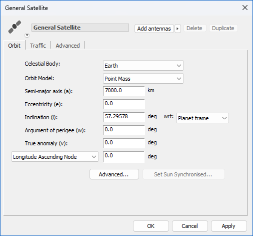The width and height of the screenshot is (253, 236).
Task: Switch to the Traffic tab
Action: pyautogui.click(x=38, y=46)
